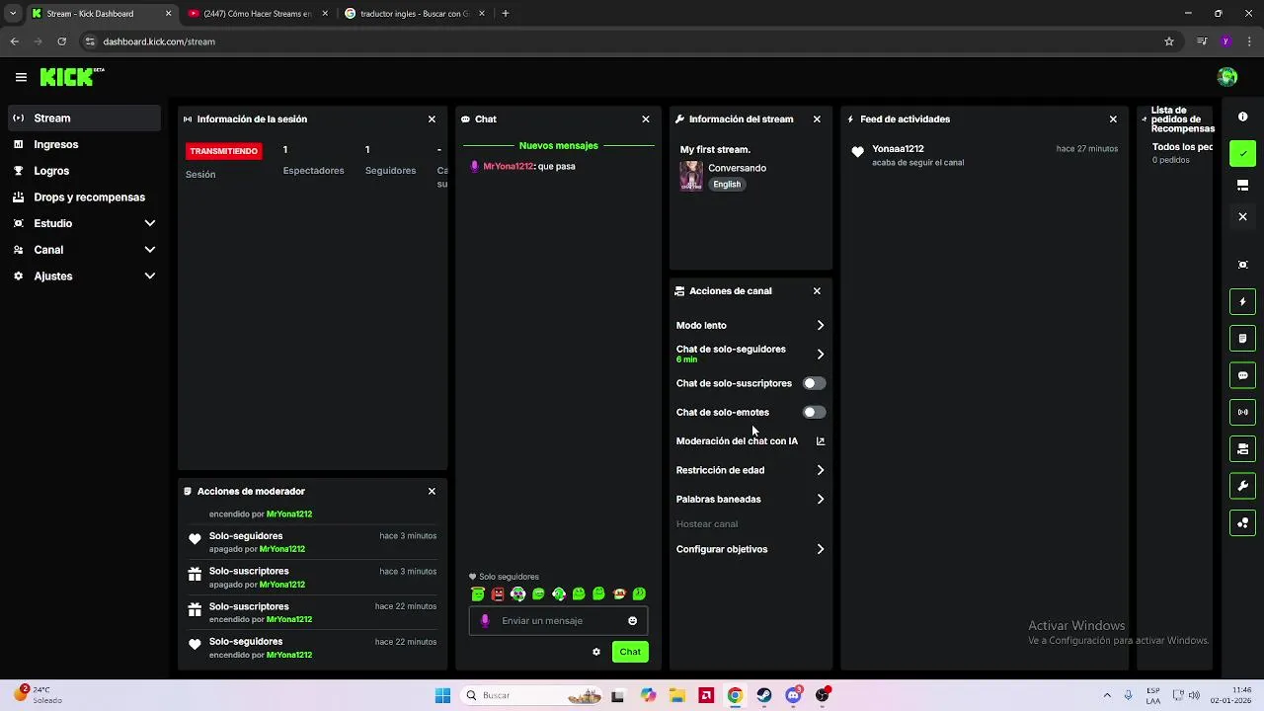Viewport: 1264px width, 711px height.
Task: Expand the Estudio menu in the sidebar
Action: click(150, 223)
